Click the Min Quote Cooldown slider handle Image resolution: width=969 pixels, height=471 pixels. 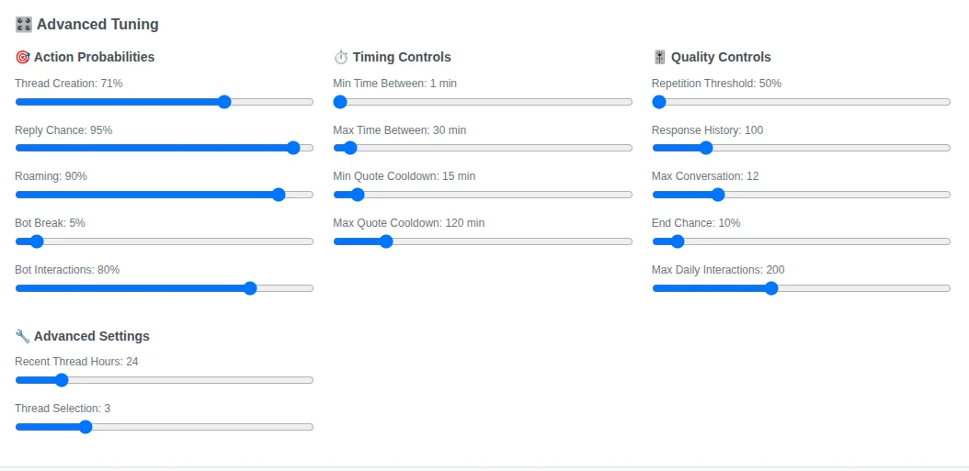click(358, 195)
